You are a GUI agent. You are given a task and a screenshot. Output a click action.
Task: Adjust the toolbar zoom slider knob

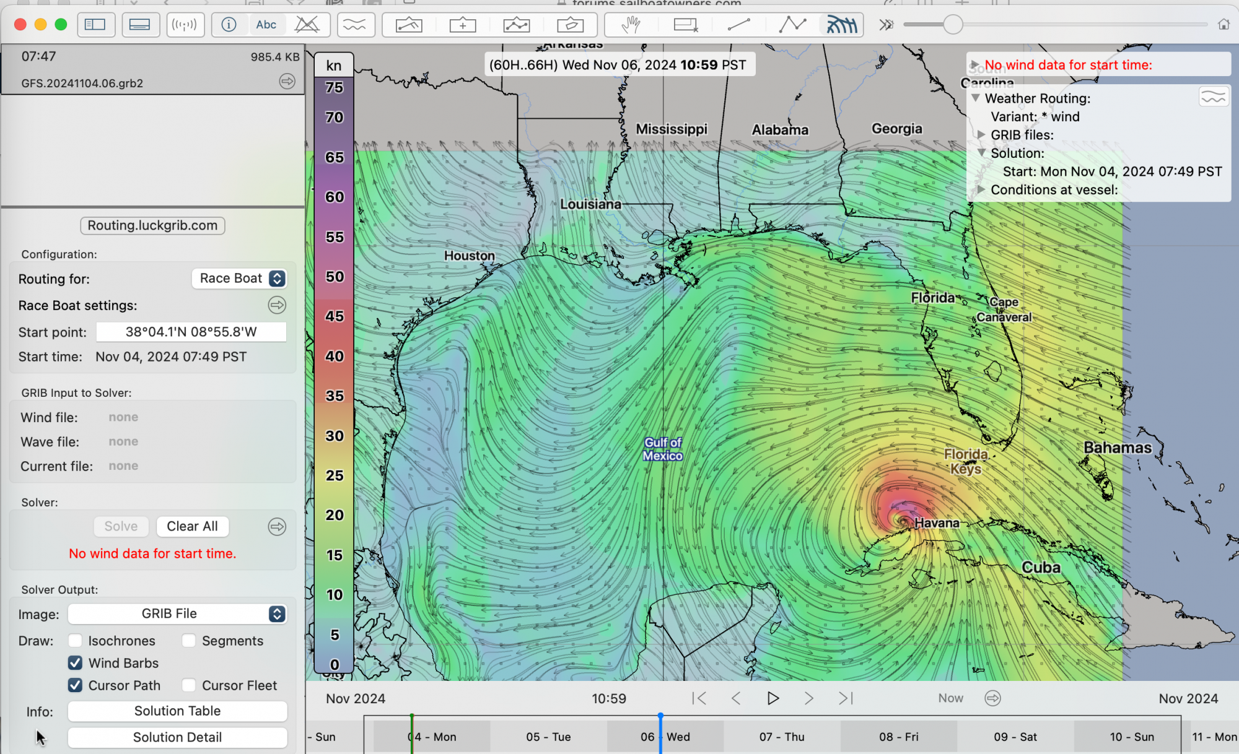953,25
